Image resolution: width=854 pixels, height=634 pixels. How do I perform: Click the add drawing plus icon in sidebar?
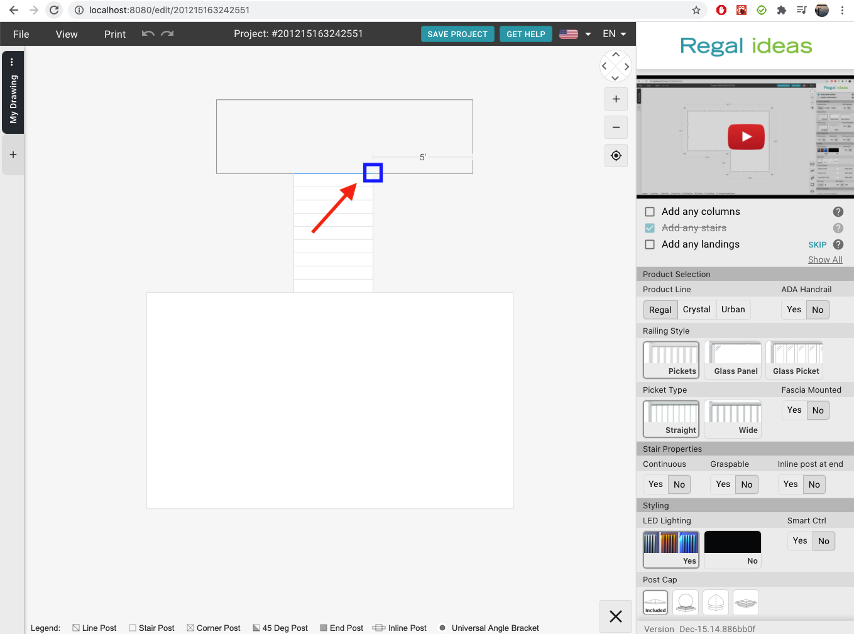(13, 155)
